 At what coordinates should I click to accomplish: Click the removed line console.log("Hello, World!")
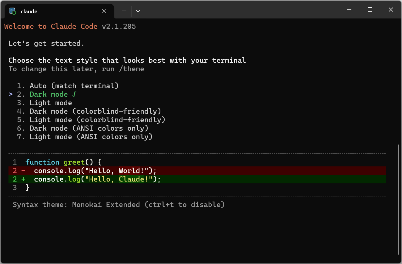(x=197, y=171)
